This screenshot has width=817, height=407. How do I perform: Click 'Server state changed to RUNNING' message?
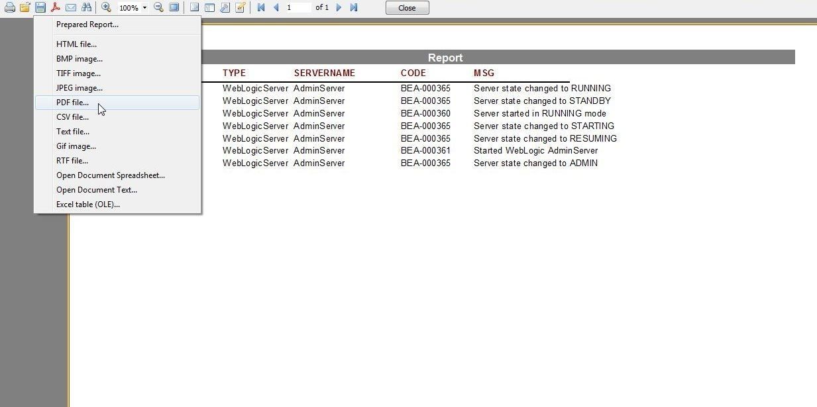point(542,88)
